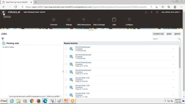
Task: Open browser profile avatar
Action: [x=175, y=7]
